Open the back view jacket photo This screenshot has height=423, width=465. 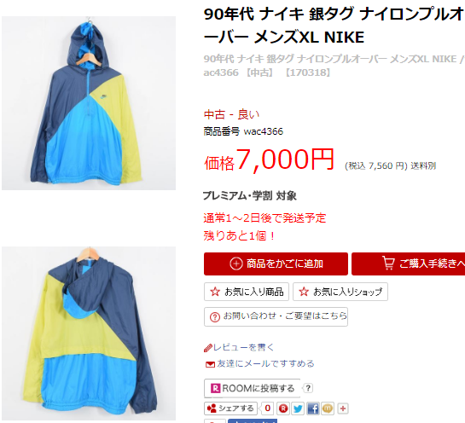pyautogui.click(x=89, y=333)
